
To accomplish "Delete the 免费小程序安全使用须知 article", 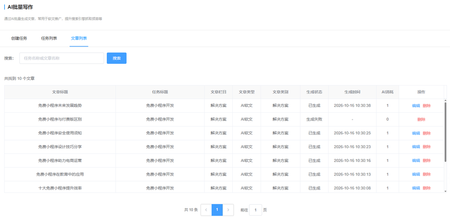I will (427, 133).
